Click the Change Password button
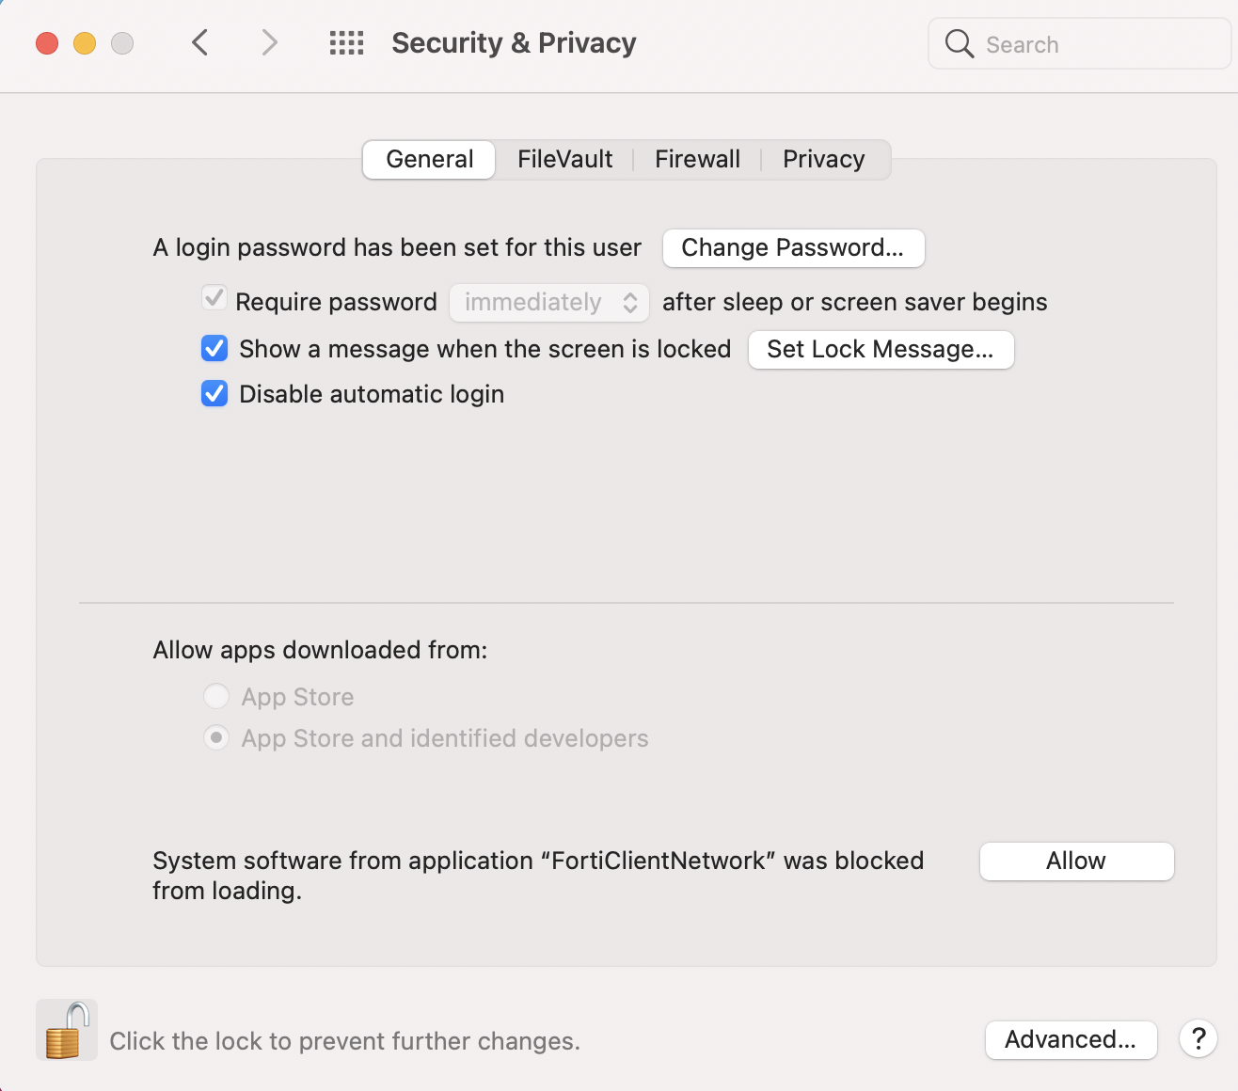 click(x=793, y=248)
